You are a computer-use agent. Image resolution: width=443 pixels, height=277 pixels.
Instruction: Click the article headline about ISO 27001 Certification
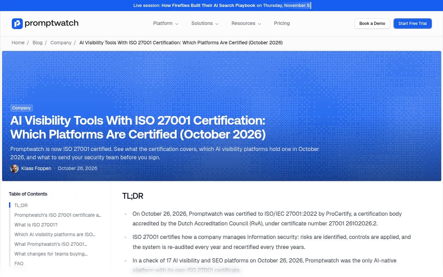(138, 127)
